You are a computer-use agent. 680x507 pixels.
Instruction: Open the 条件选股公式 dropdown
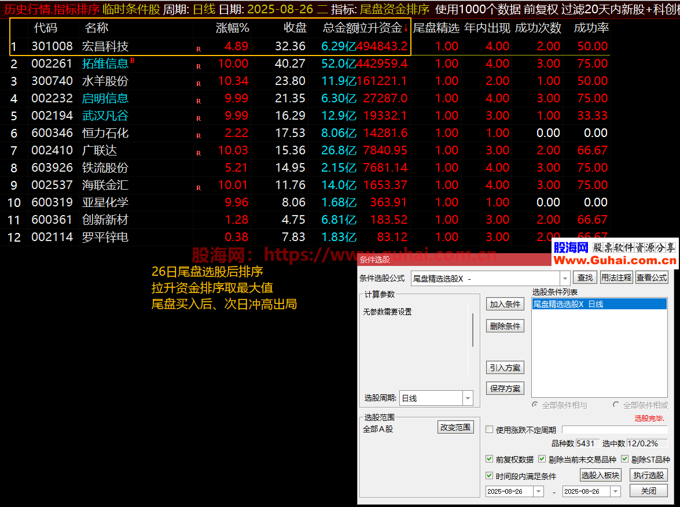pyautogui.click(x=565, y=278)
